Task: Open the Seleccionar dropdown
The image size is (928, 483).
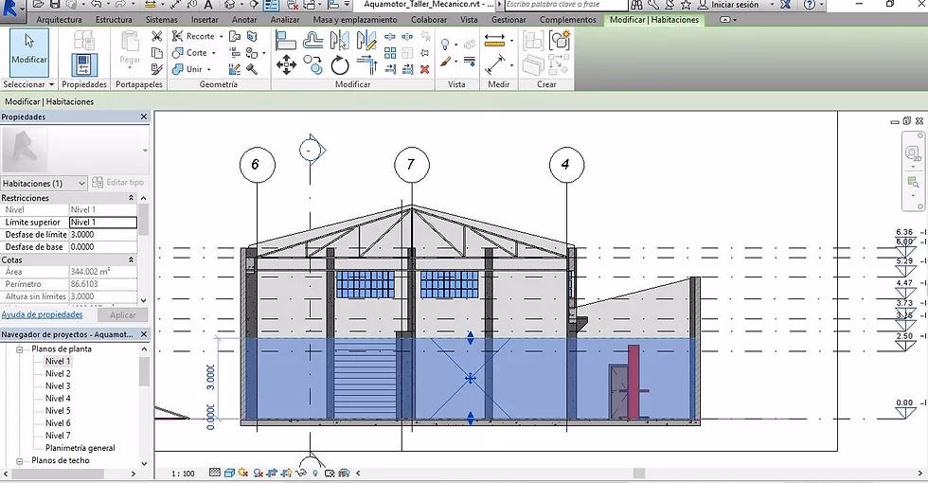Action: pos(27,84)
